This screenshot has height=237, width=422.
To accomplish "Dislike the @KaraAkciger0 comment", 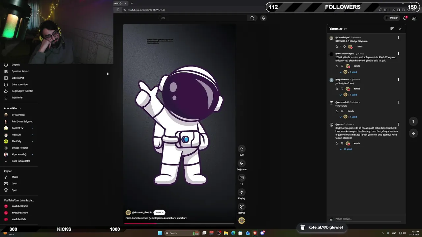I will click(345, 46).
